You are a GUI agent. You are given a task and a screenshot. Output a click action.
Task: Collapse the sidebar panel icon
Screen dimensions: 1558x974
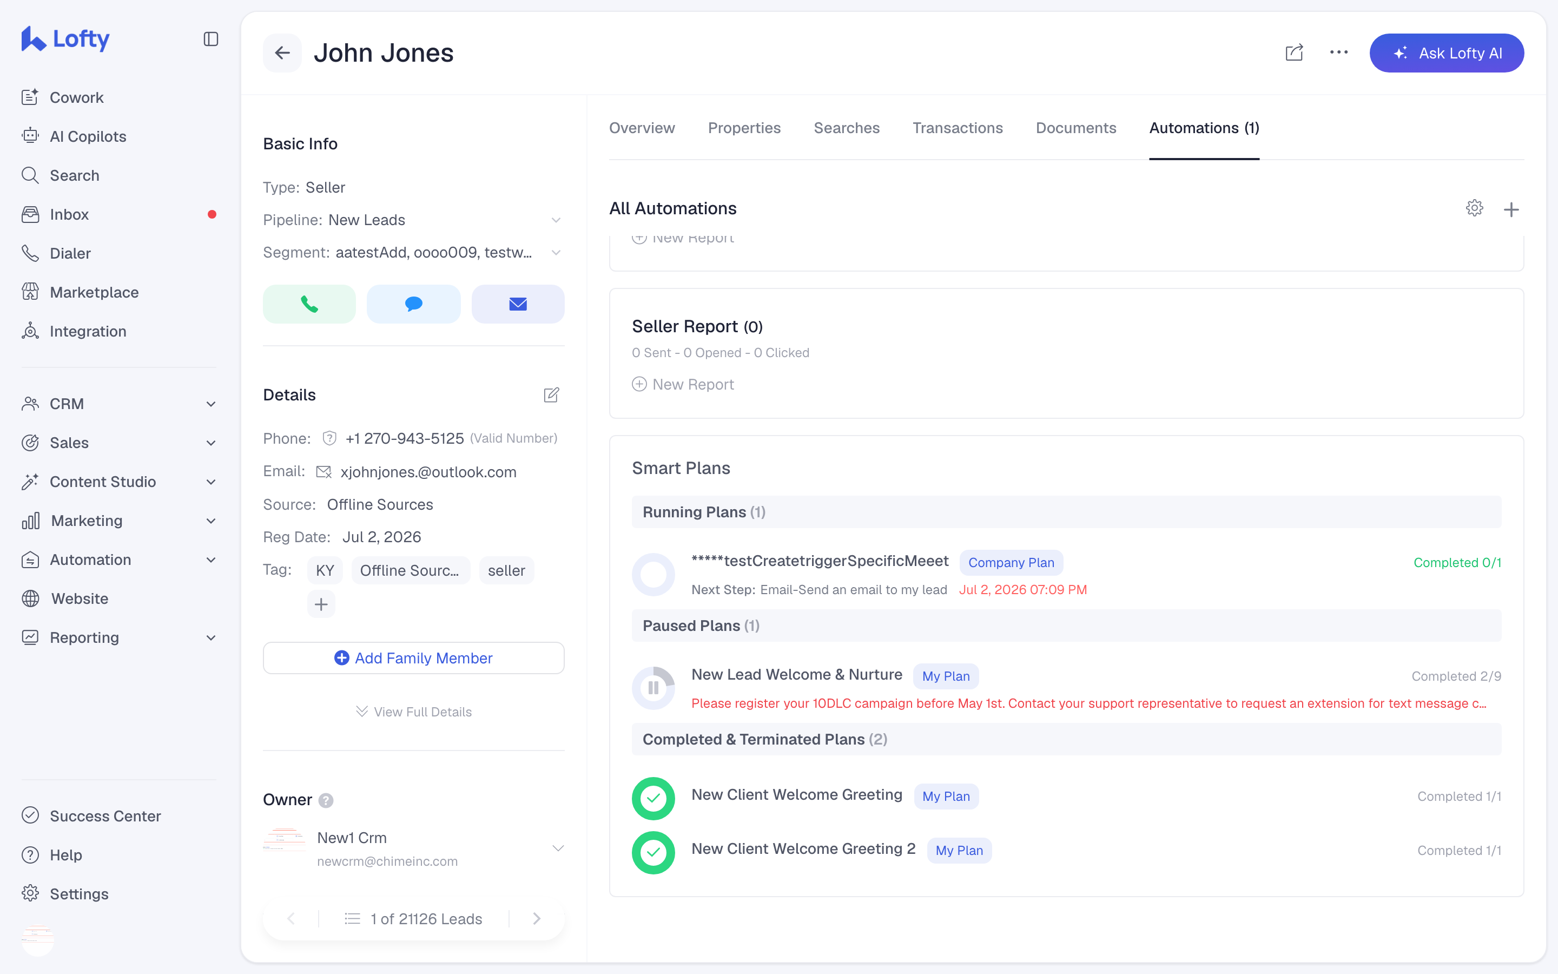210,40
